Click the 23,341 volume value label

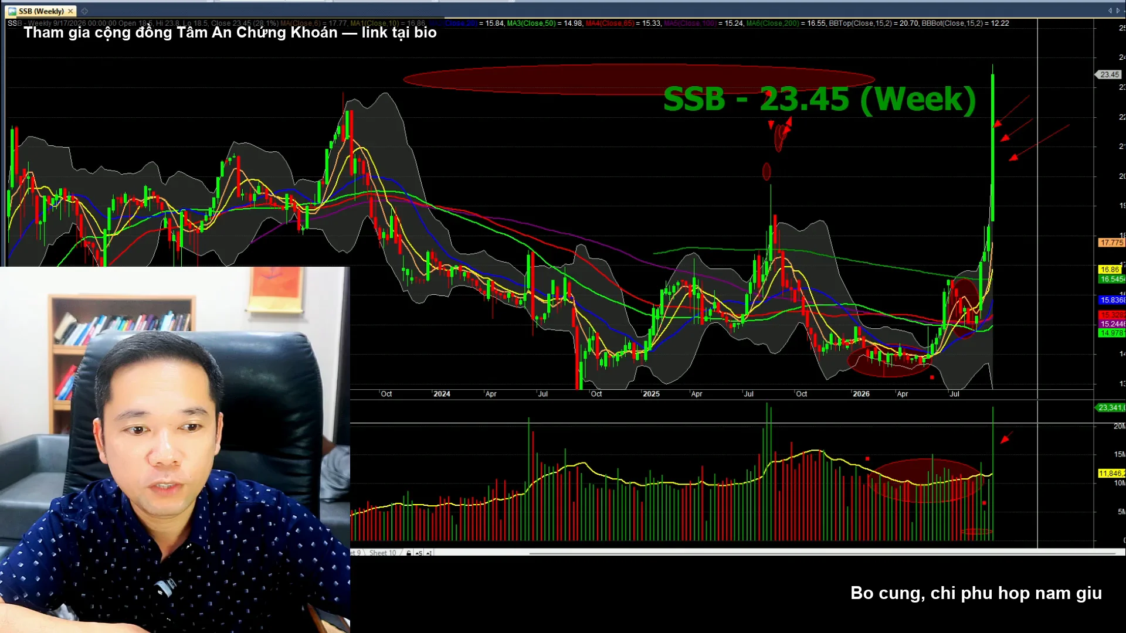coord(1111,407)
